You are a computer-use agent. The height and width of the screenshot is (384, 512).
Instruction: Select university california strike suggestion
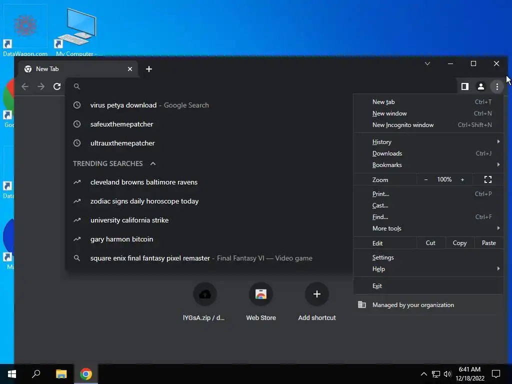[x=209, y=220]
